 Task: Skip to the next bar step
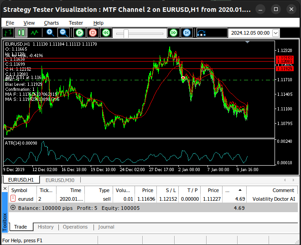point(187,33)
